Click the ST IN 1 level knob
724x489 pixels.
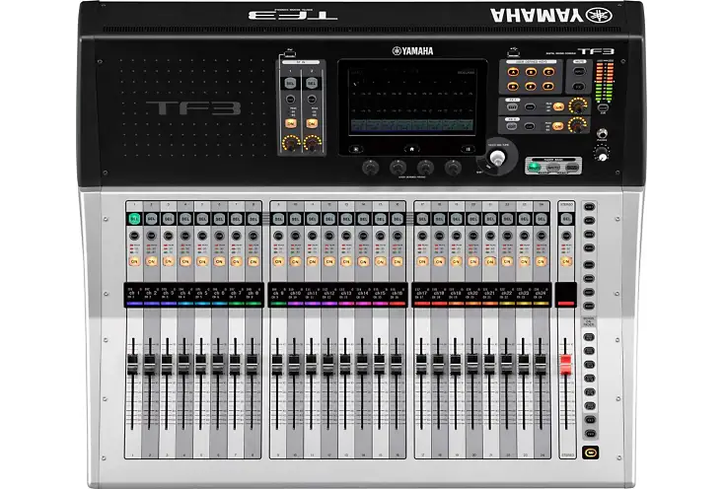290,144
